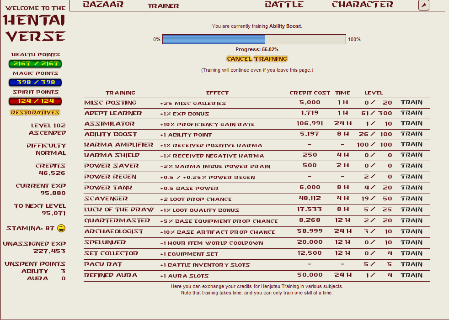This screenshot has height=320, width=449.
Task: Train the Assimilator skill
Action: pyautogui.click(x=412, y=124)
